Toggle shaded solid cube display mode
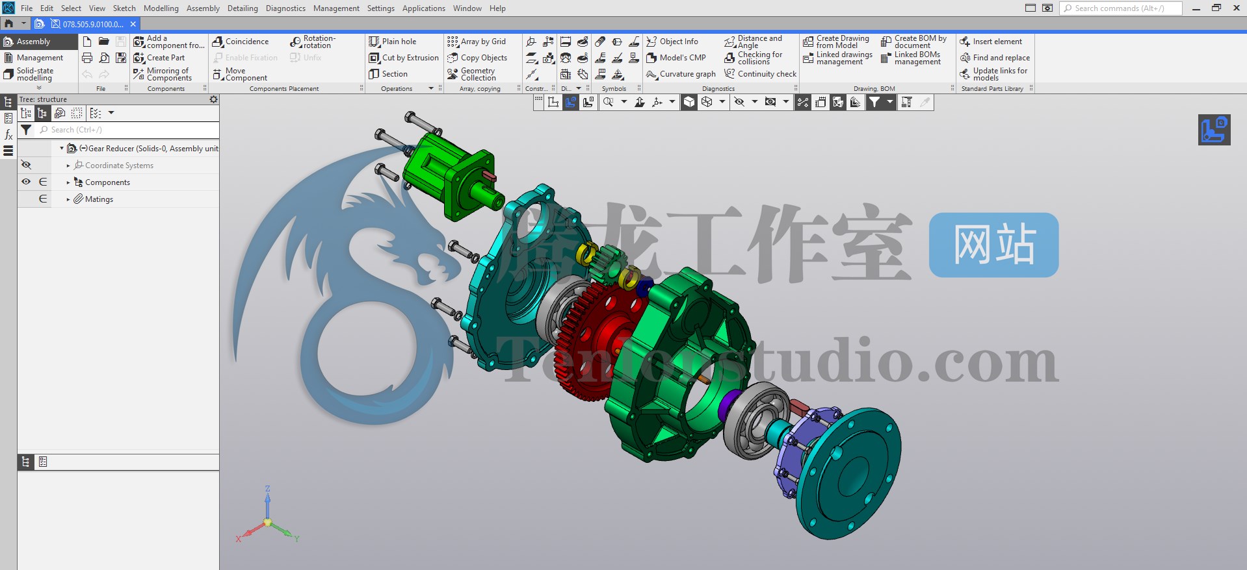Viewport: 1247px width, 570px height. click(x=689, y=102)
